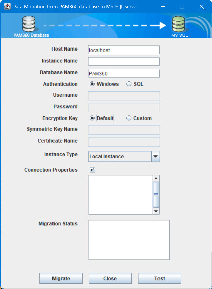Click the 'Host Name' label text
The height and width of the screenshot is (289, 212).
point(65,49)
